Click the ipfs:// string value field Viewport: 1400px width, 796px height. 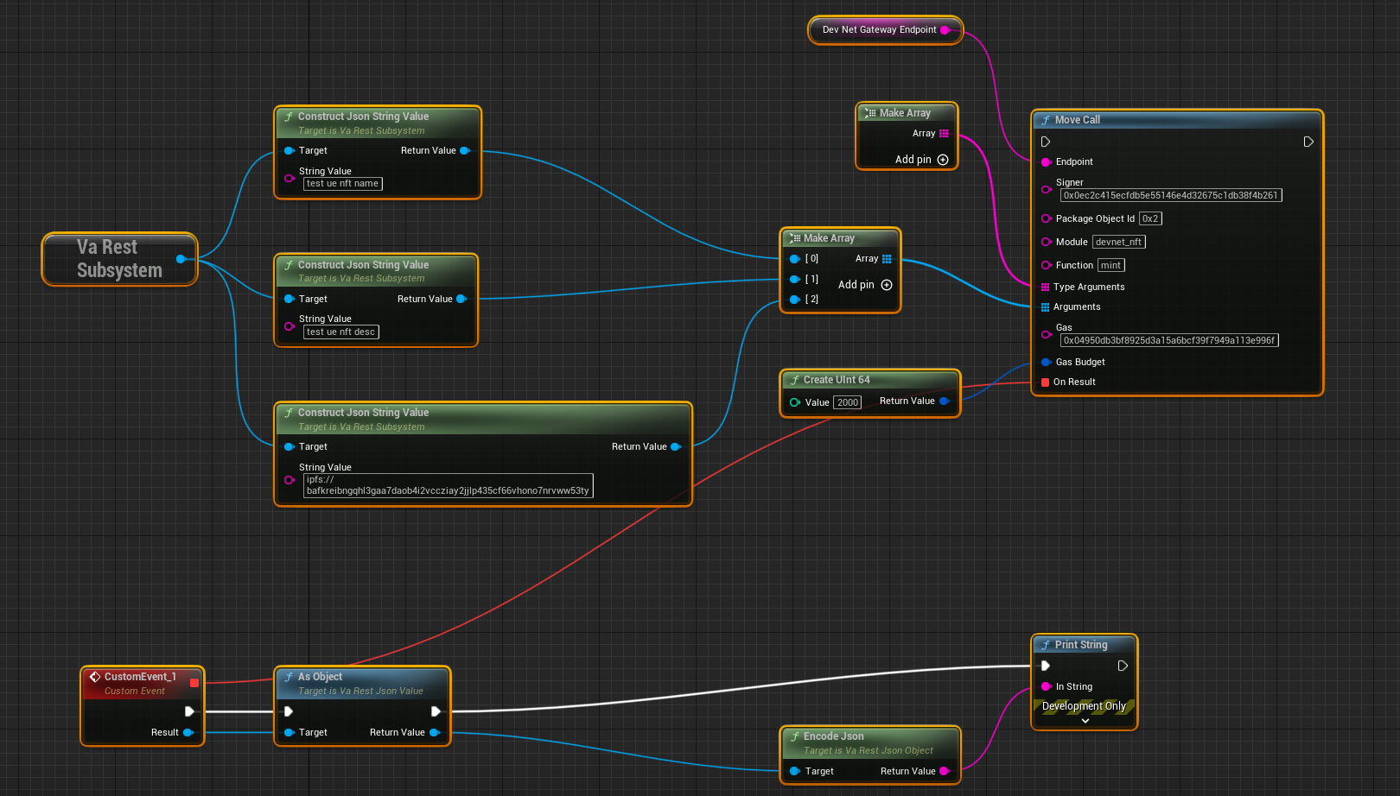[x=448, y=485]
